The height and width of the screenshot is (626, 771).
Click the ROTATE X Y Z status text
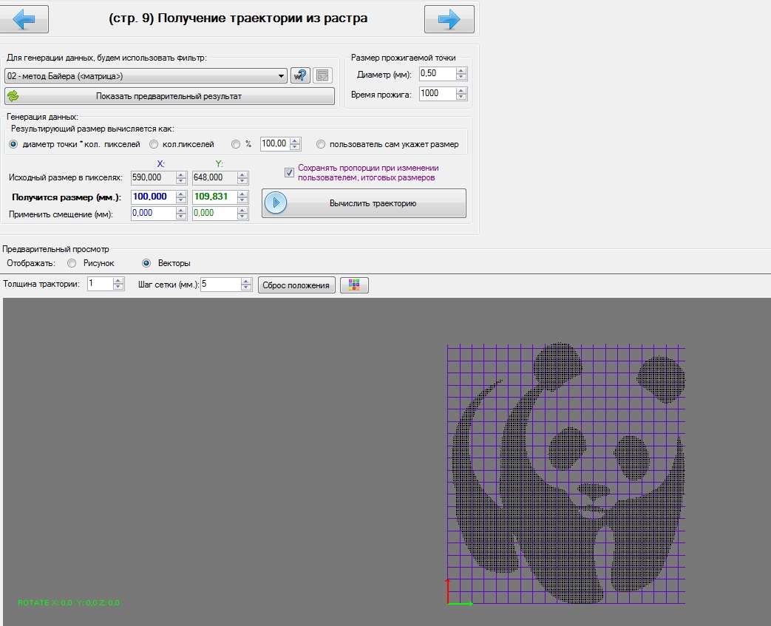click(68, 602)
